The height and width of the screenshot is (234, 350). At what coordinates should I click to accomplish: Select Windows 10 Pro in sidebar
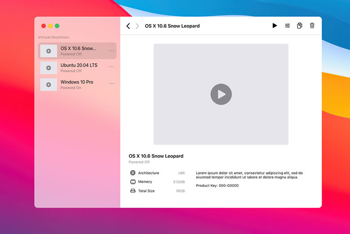(x=77, y=84)
